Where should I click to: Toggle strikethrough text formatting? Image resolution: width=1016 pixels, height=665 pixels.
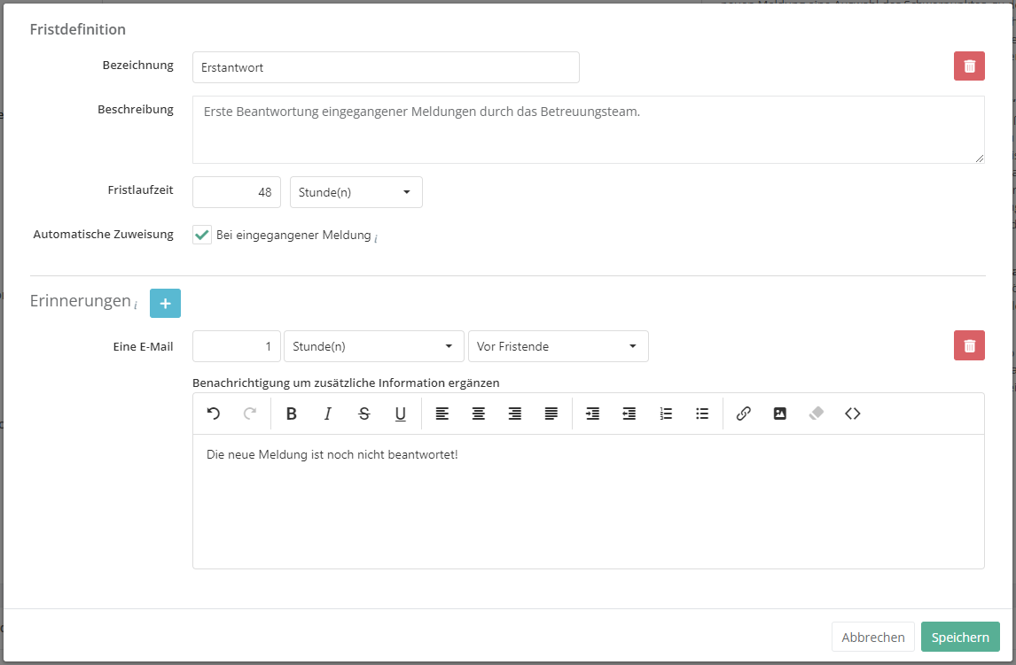point(363,414)
